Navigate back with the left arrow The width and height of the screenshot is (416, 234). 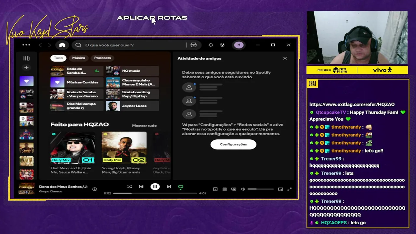click(x=40, y=45)
